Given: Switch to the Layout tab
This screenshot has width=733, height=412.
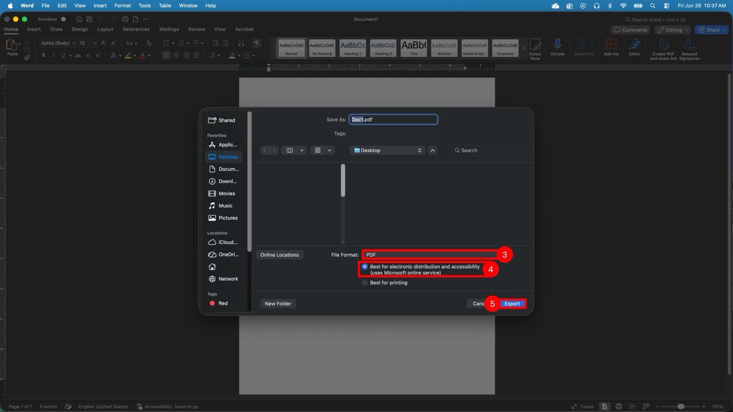Looking at the screenshot, I should click(105, 29).
